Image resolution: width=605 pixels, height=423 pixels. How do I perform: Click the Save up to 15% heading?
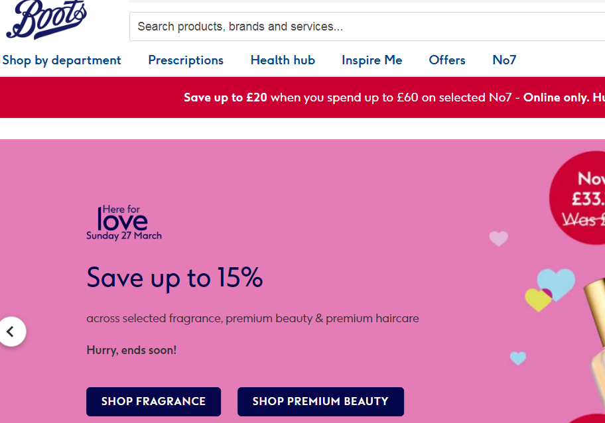click(x=174, y=277)
